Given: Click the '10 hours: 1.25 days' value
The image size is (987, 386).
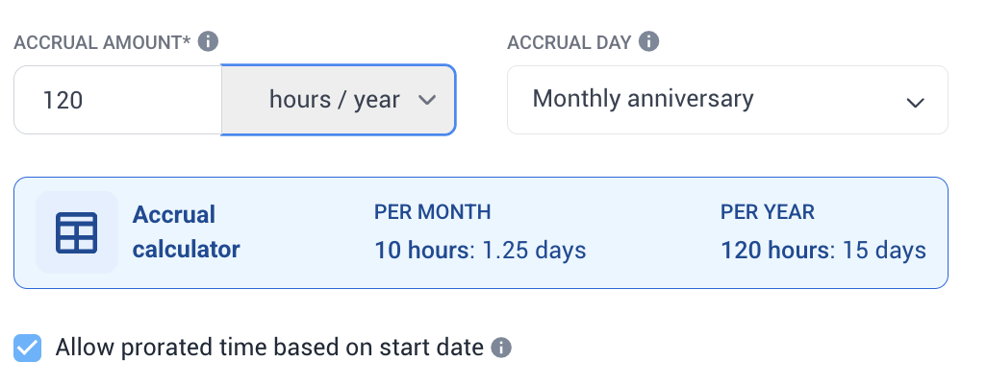Looking at the screenshot, I should [480, 252].
